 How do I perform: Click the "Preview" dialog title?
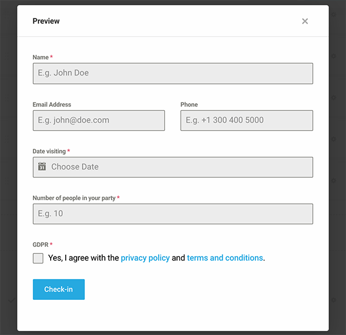click(x=46, y=21)
